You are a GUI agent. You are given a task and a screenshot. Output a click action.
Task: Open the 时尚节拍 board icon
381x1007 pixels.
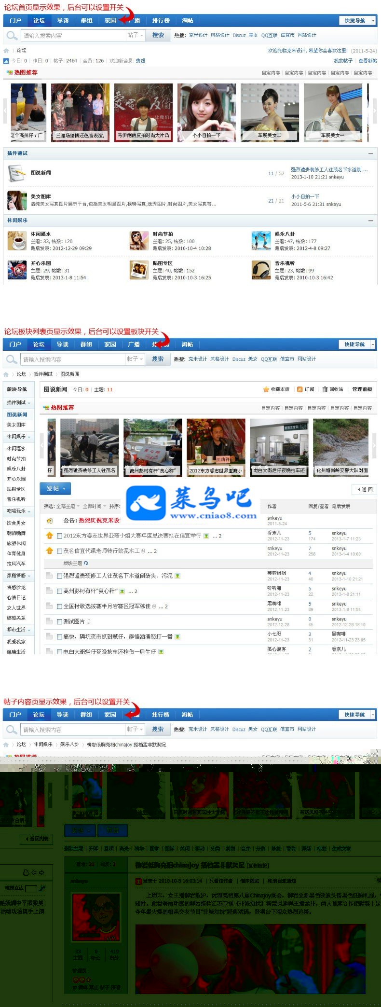coord(139,240)
